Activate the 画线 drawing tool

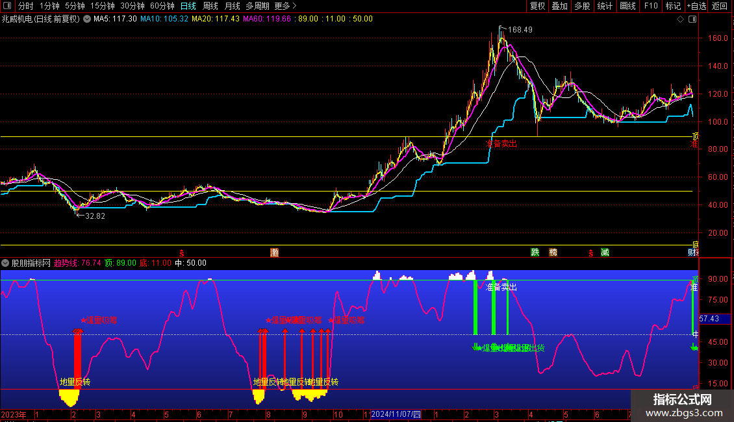[x=627, y=6]
